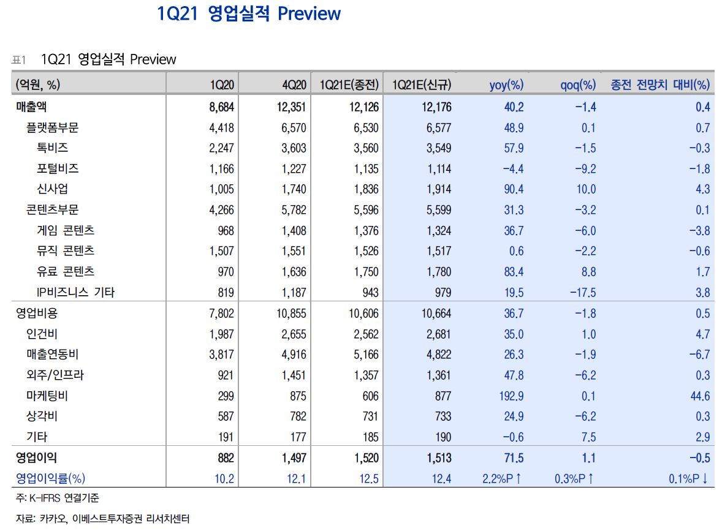Screen dimensions: 725x531
Task: Select the '인건비' row label
Action: [42, 334]
